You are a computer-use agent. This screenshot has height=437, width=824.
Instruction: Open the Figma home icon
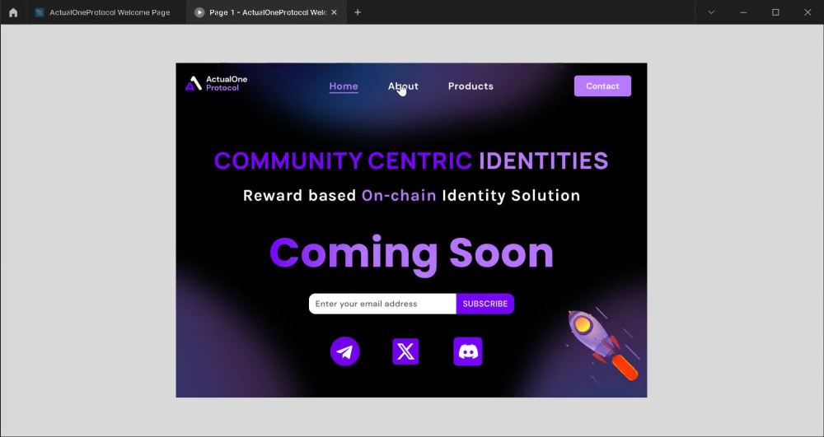pos(13,12)
